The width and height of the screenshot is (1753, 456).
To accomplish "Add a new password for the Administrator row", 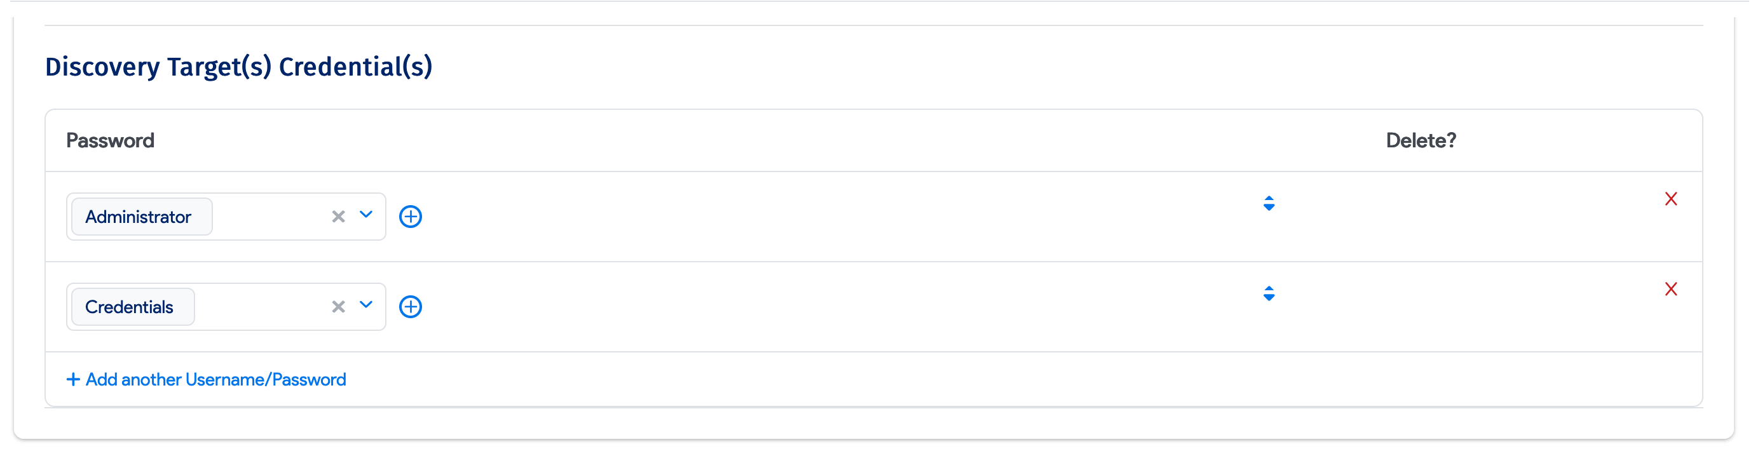I will (x=411, y=217).
